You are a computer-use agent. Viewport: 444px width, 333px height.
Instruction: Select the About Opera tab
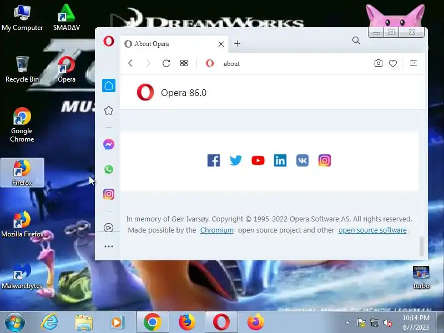point(174,44)
